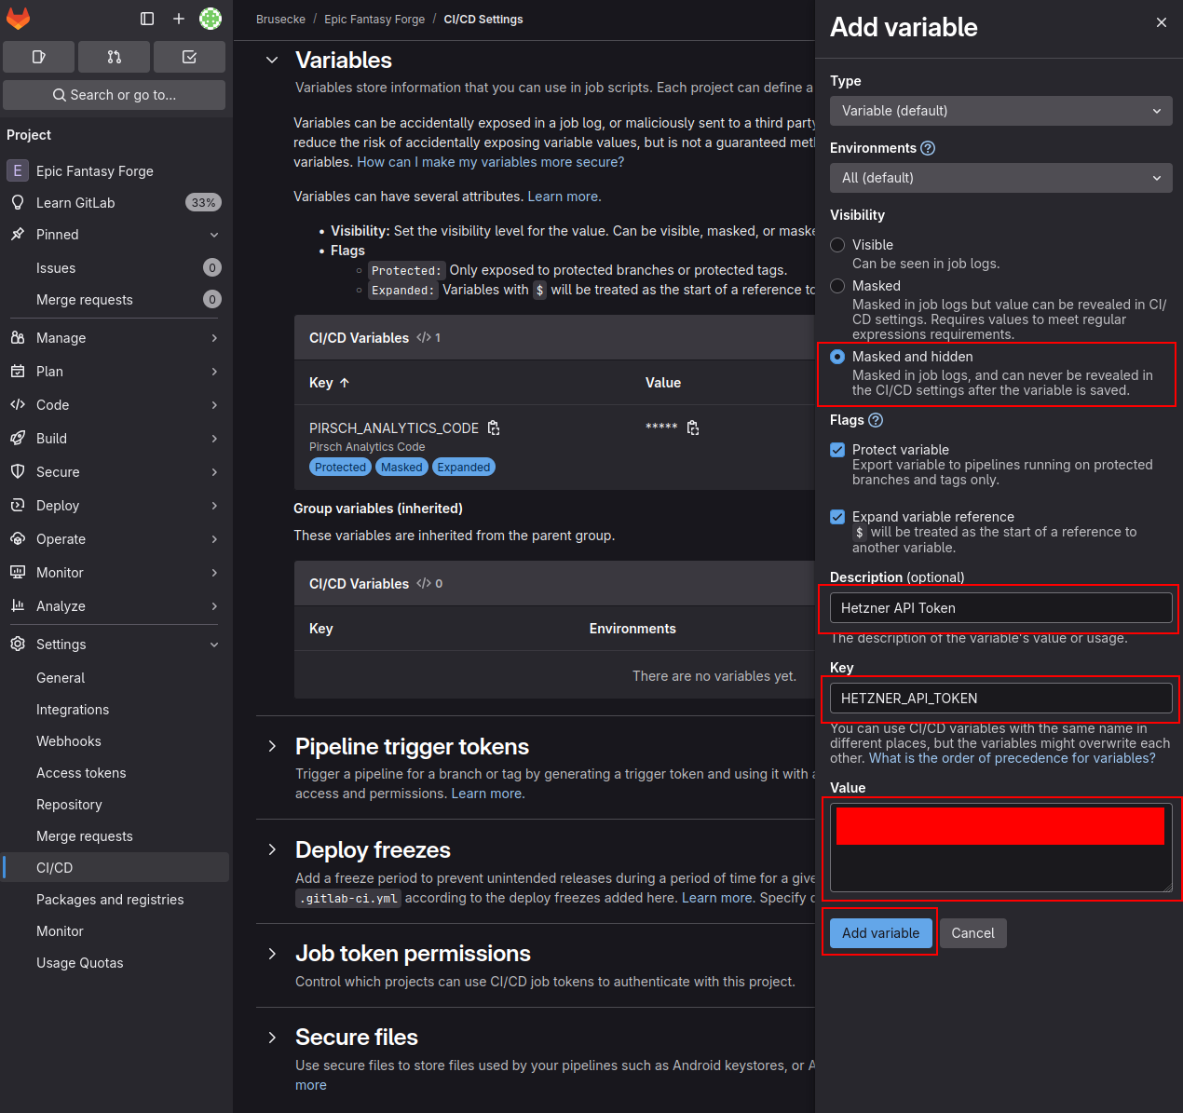Open Learn GitLab in sidebar
1183x1113 pixels.
pos(114,203)
